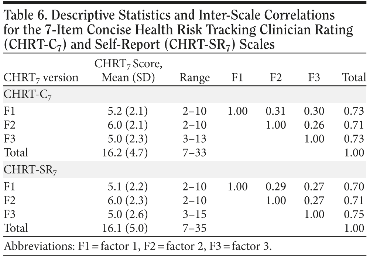Viewport: 370px width, 257px height.
Task: Click the total correlation value 0.75
Action: point(353,214)
